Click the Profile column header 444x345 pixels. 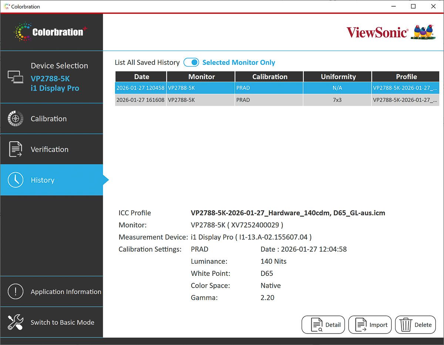tap(406, 77)
